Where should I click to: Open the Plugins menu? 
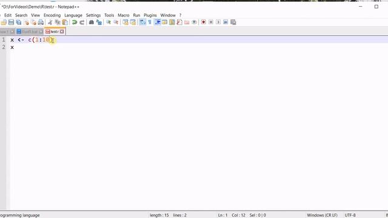tap(150, 15)
